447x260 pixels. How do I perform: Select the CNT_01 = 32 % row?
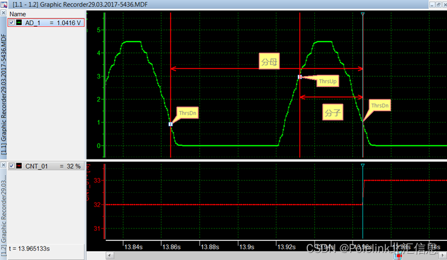point(46,166)
